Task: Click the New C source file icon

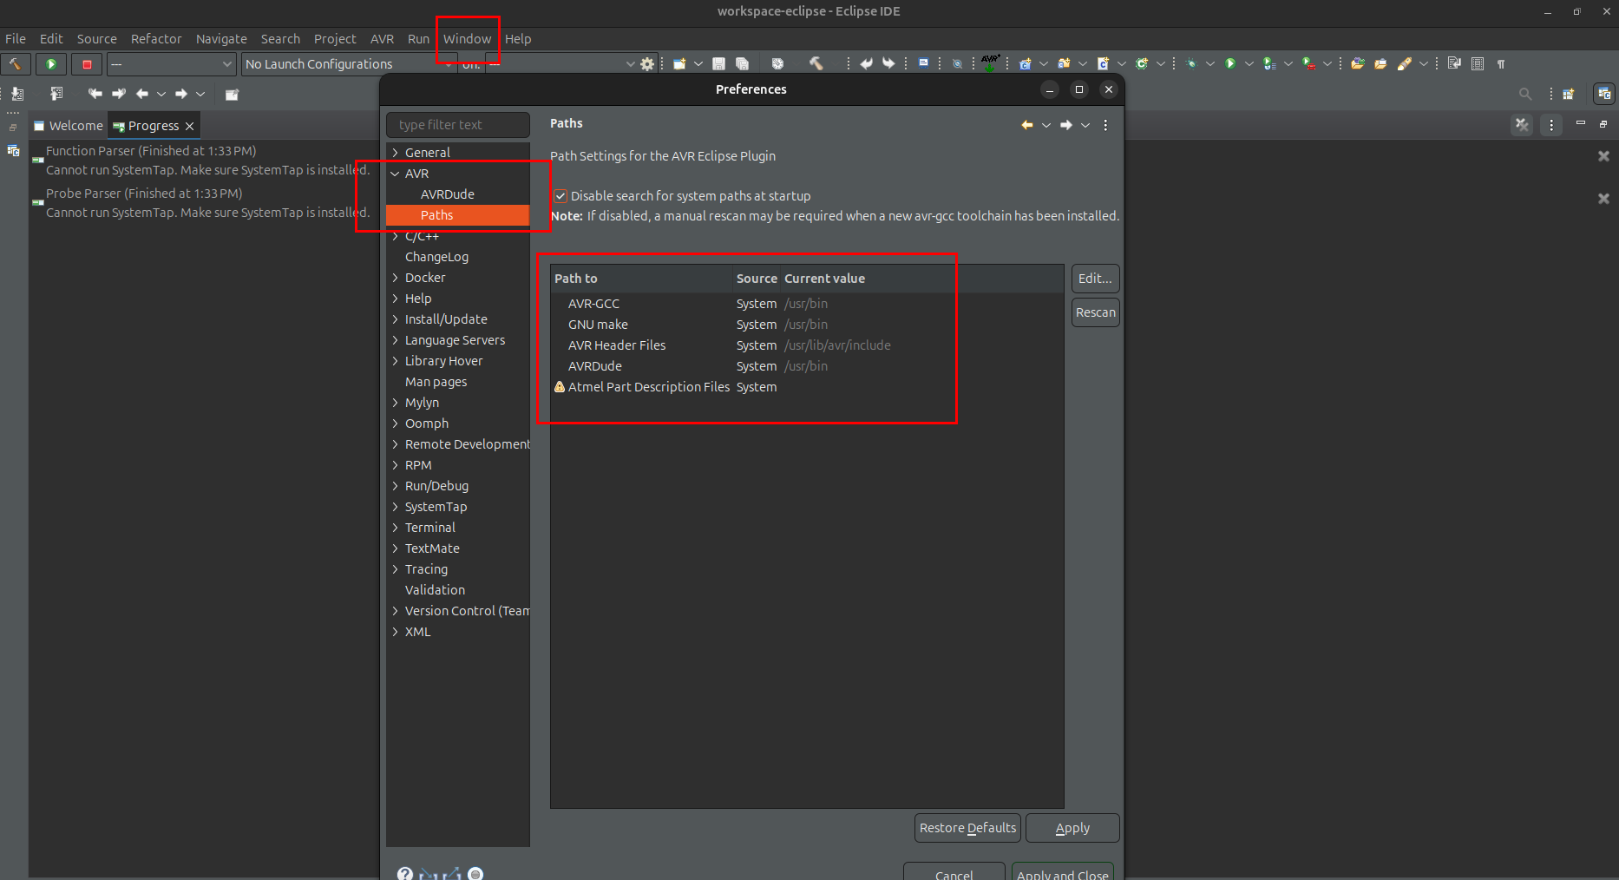Action: pos(1103,63)
